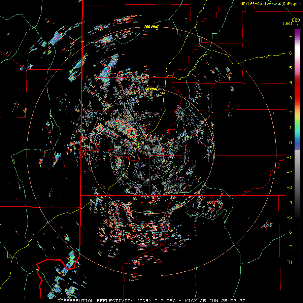Click the -1 value on color scale
303x303 pixels.
[289, 158]
